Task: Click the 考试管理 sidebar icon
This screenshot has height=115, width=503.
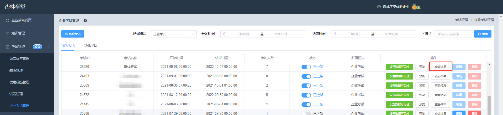Action: pyautogui.click(x=7, y=47)
